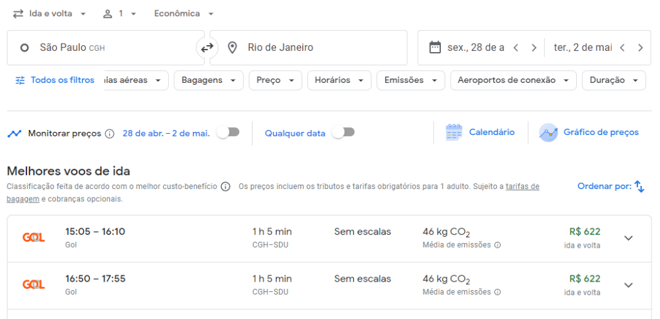Screen dimensions: 660x319
Task: Open the passenger count selector
Action: coord(119,14)
